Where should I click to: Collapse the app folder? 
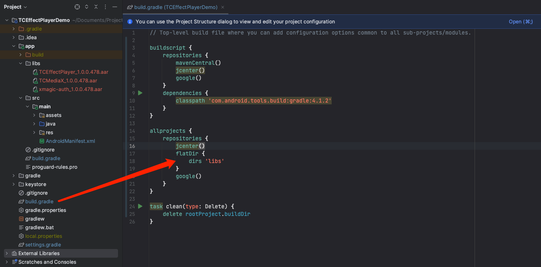(x=14, y=46)
